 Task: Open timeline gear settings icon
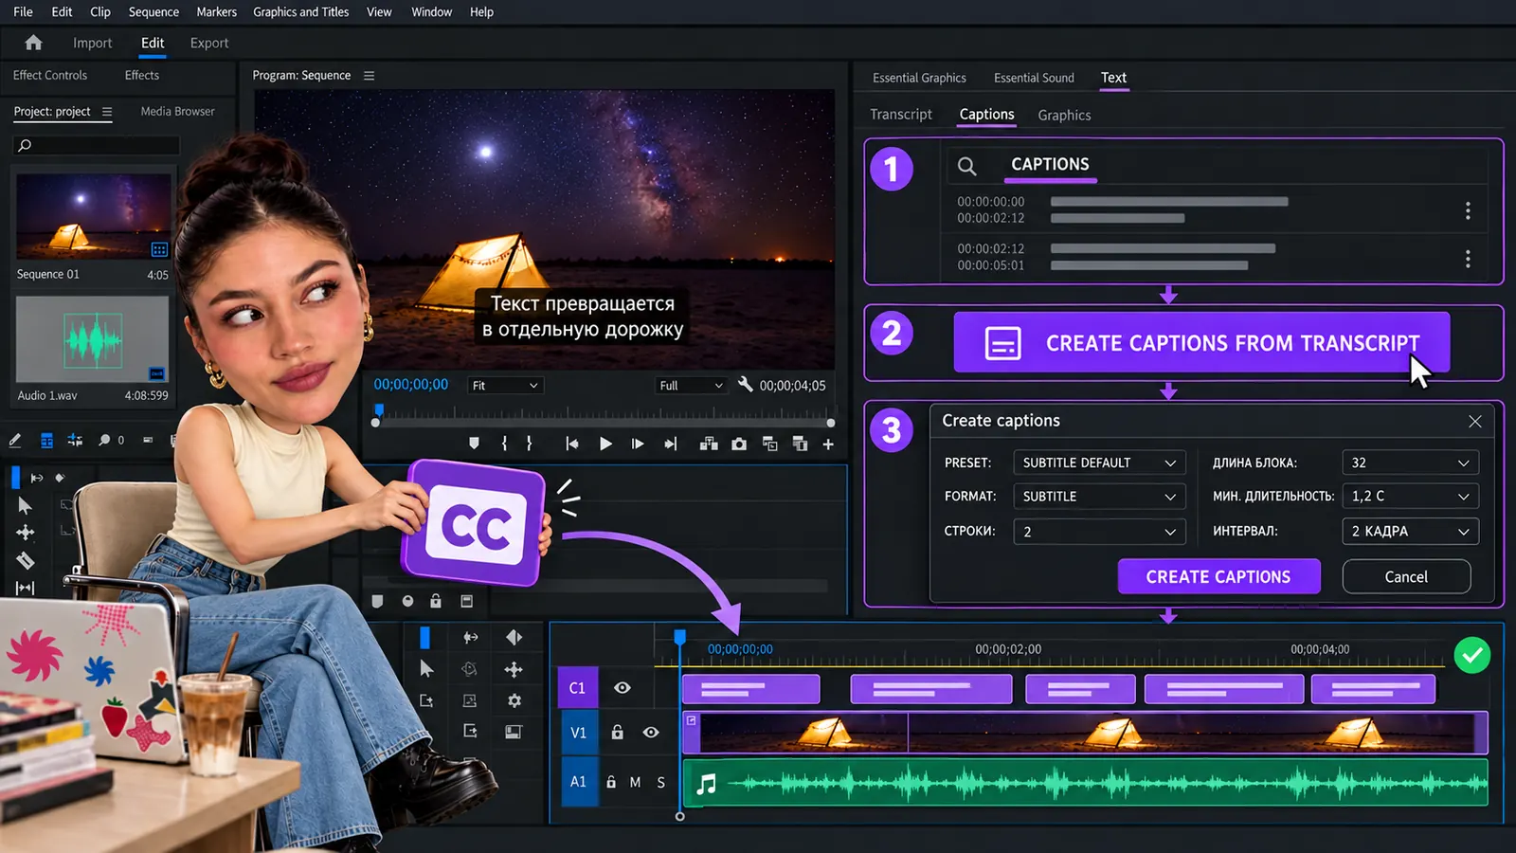514,700
